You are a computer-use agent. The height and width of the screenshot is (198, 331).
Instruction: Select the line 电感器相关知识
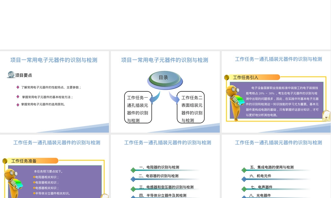click(x=47, y=188)
